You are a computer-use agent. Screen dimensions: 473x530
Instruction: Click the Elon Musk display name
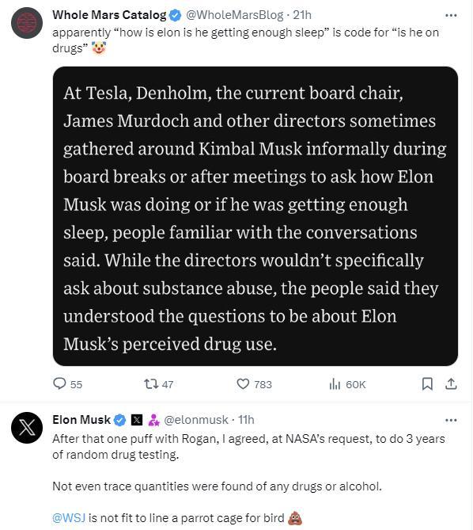(x=81, y=420)
